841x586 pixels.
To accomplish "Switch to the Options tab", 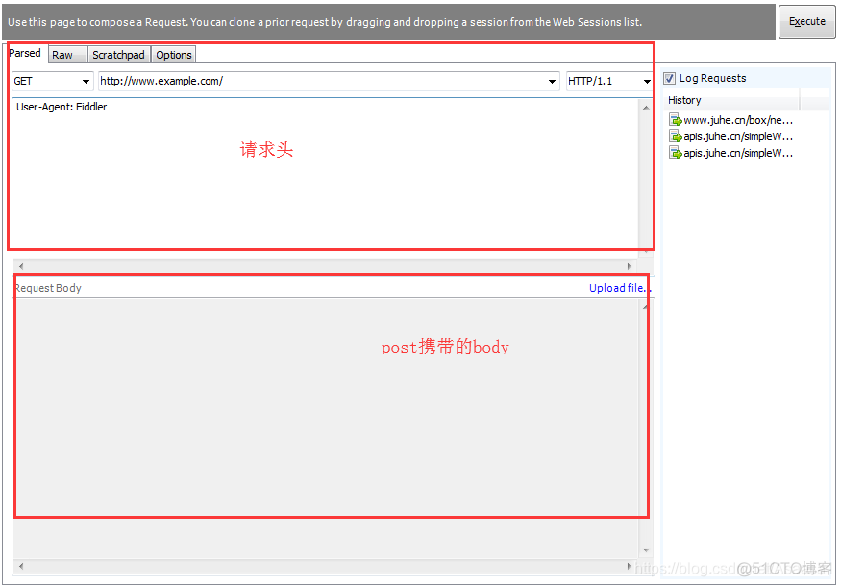I will click(x=173, y=55).
